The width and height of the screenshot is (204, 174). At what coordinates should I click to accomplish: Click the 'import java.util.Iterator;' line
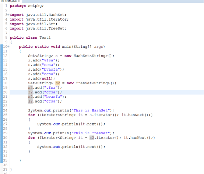[39, 19]
